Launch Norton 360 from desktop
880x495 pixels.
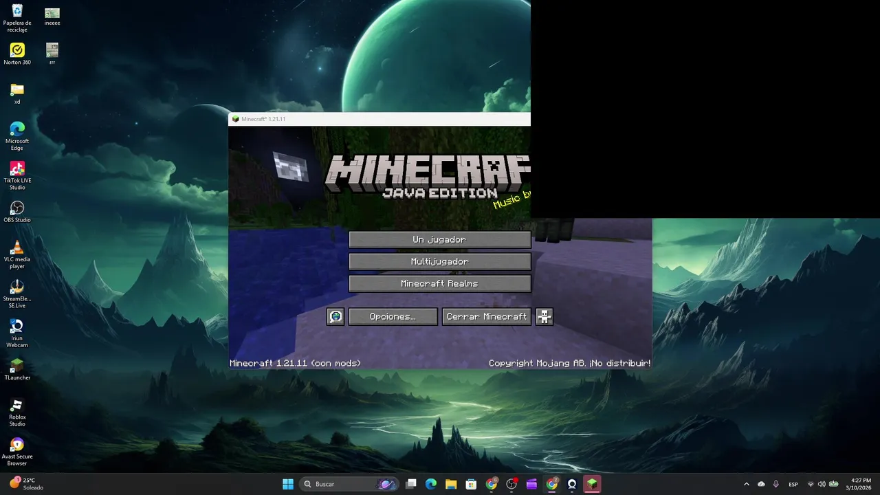click(17, 54)
